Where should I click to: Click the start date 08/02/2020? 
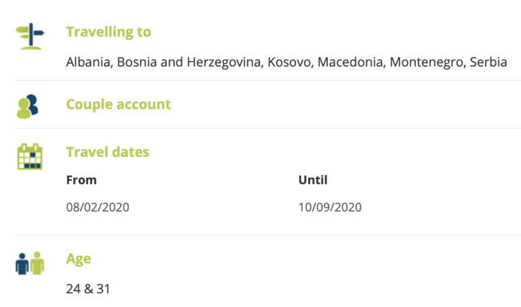[98, 207]
